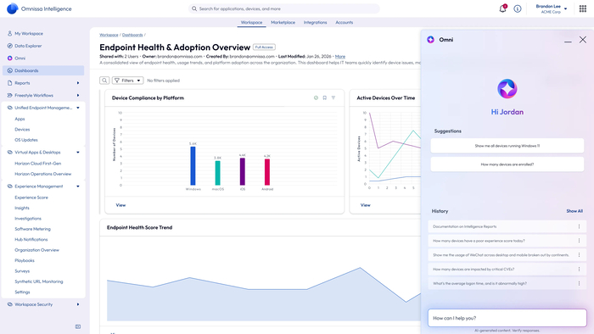Collapse the Virtual Apps & Desktops section
Viewport: 594px width, 334px height.
[x=78, y=153]
